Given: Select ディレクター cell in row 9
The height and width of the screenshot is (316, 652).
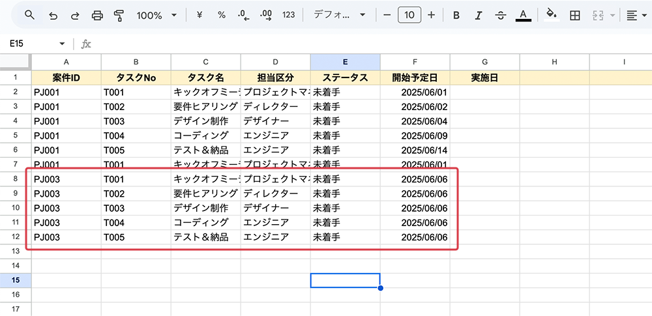Looking at the screenshot, I should pos(276,194).
